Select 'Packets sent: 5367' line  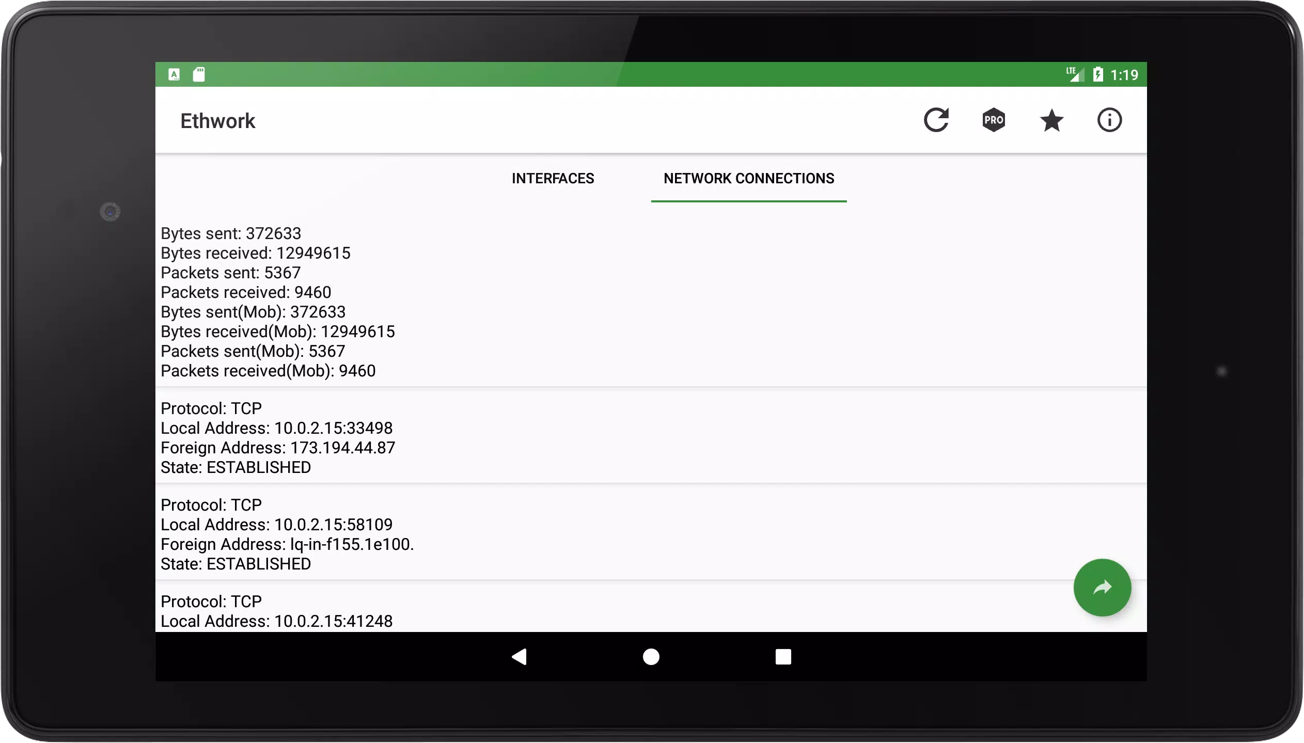click(x=231, y=273)
